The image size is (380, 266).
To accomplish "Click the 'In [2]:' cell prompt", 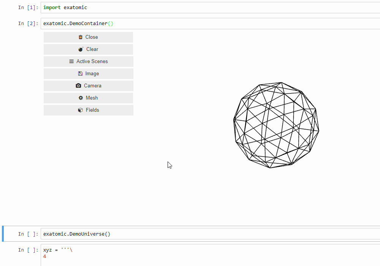I will (28, 24).
